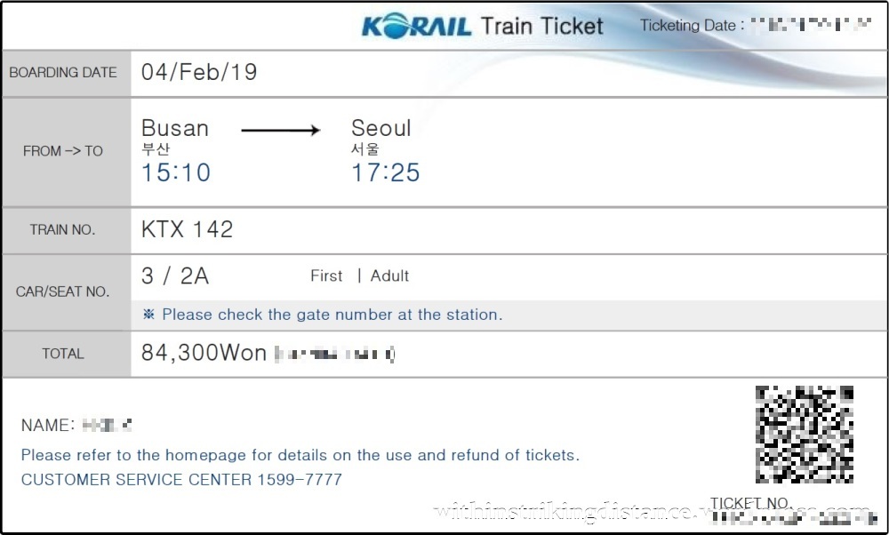Click the NAME field label
Image resolution: width=889 pixels, height=535 pixels.
[48, 426]
